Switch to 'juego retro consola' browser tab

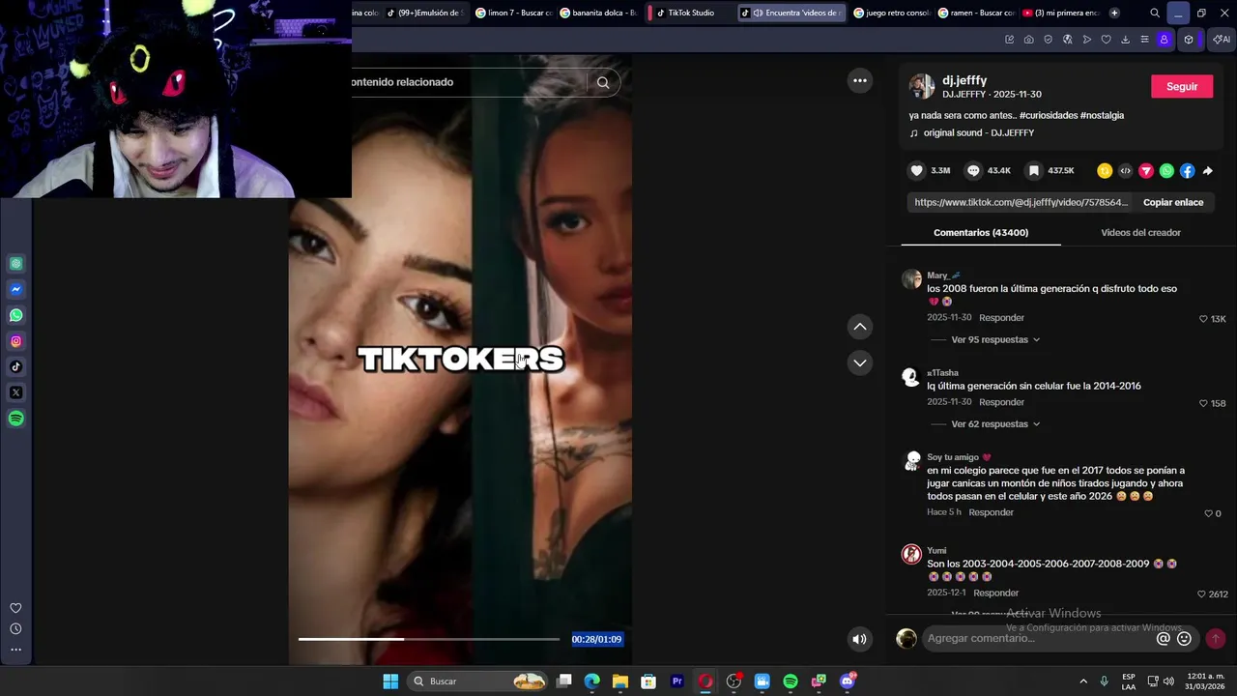point(892,13)
